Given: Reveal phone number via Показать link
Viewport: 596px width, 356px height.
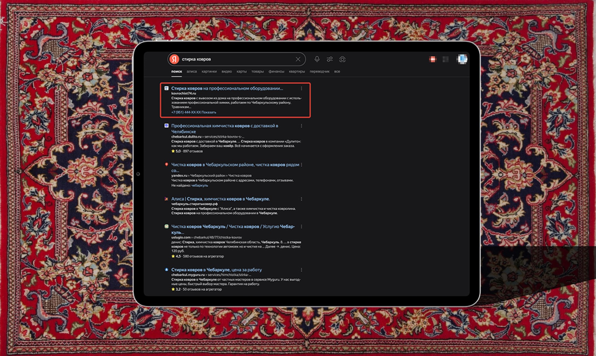Looking at the screenshot, I should pyautogui.click(x=209, y=113).
